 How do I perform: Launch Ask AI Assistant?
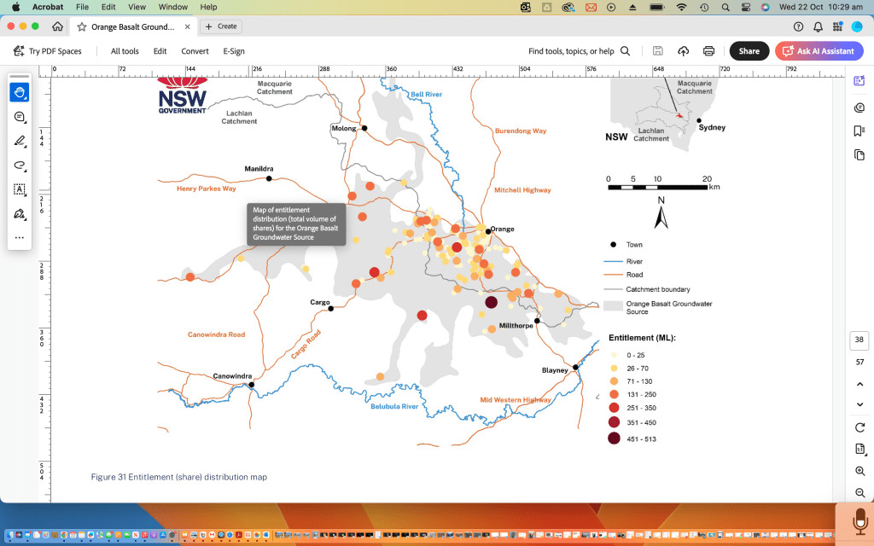[x=818, y=51]
